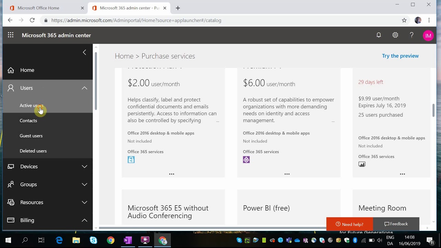
Task: Collapse the Billing section chevron
Action: pos(84,220)
